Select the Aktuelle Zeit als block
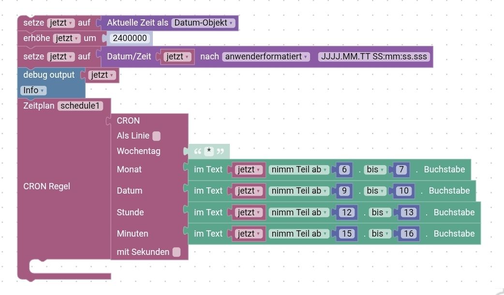This screenshot has width=504, height=295. coord(137,23)
